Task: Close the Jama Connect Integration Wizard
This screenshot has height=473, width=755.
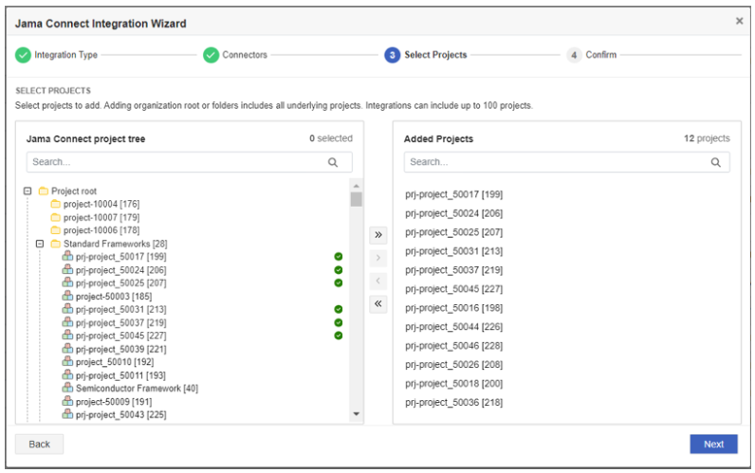Action: click(x=739, y=21)
